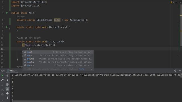Open completion popup more options menu

tap(92, 69)
